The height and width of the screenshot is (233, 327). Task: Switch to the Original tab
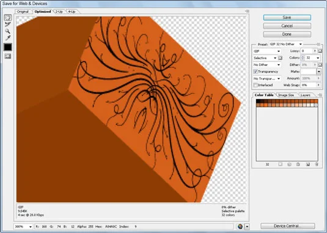click(23, 12)
